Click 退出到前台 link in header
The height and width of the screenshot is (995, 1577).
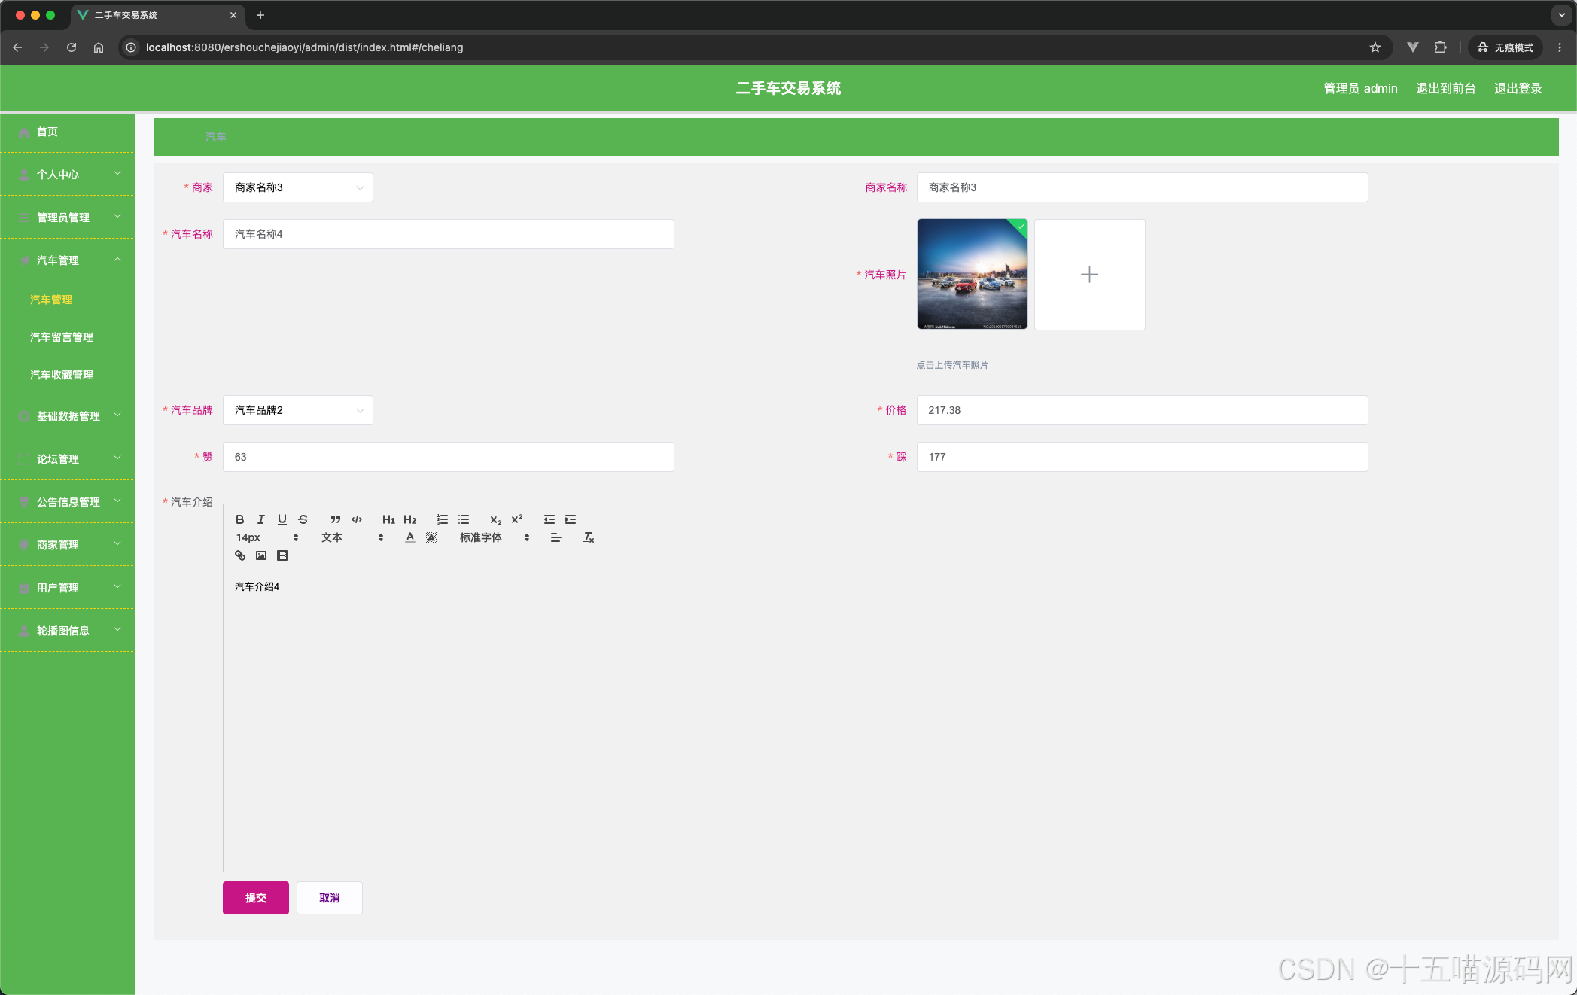tap(1445, 88)
